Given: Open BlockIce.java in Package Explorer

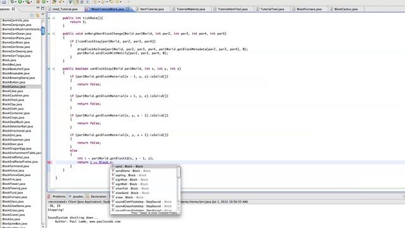Looking at the screenshot, I should [x=11, y=219].
